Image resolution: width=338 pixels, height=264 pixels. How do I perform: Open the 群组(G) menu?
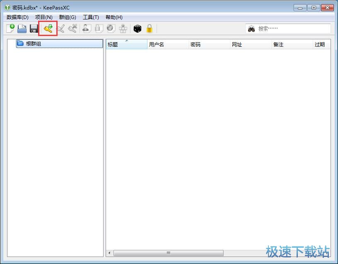pos(68,17)
